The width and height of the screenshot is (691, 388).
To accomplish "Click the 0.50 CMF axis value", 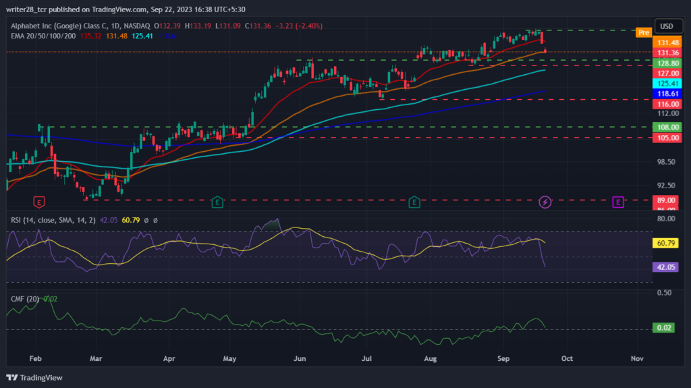I will tap(665, 293).
